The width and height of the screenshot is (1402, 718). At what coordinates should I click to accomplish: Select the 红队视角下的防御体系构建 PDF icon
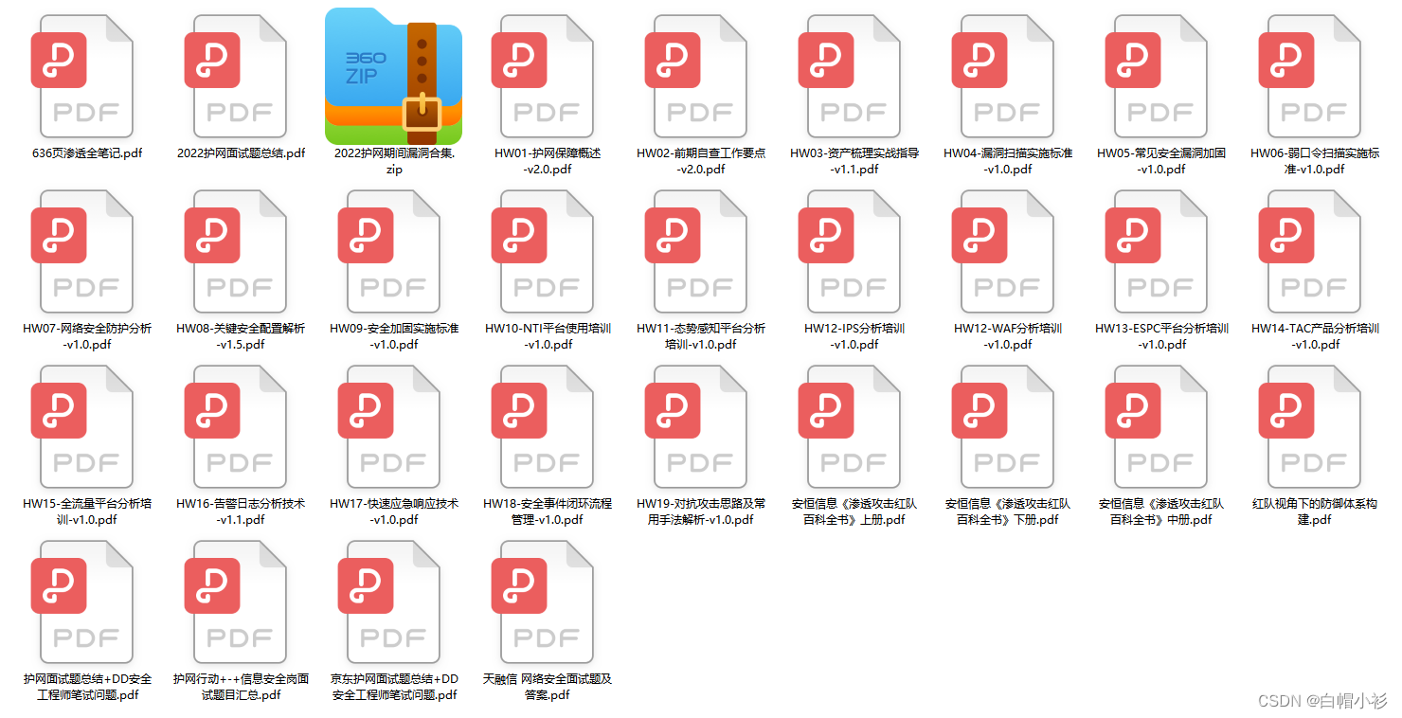1310,426
